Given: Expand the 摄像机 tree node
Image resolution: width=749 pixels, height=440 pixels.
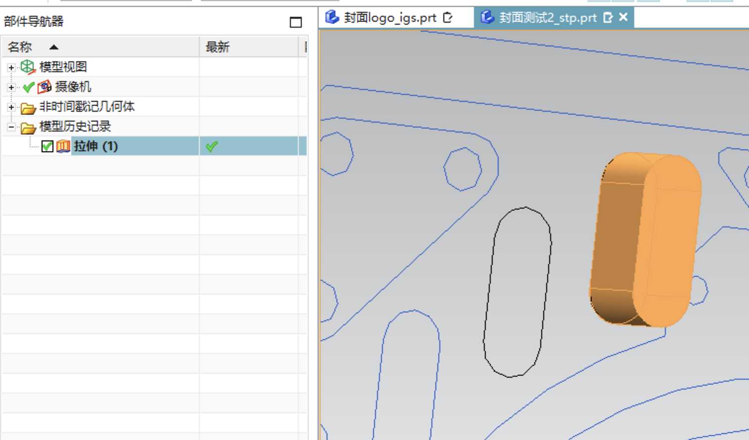Looking at the screenshot, I should (11, 87).
